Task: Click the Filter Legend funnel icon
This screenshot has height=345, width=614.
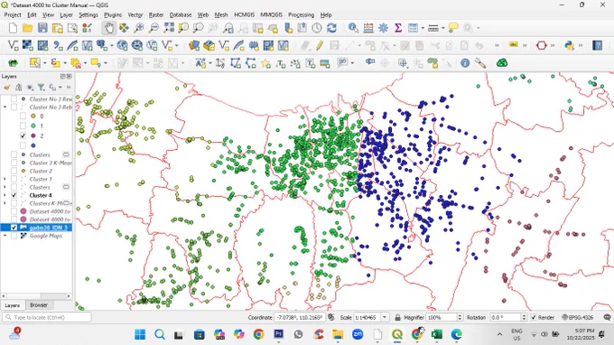Action: (41, 88)
